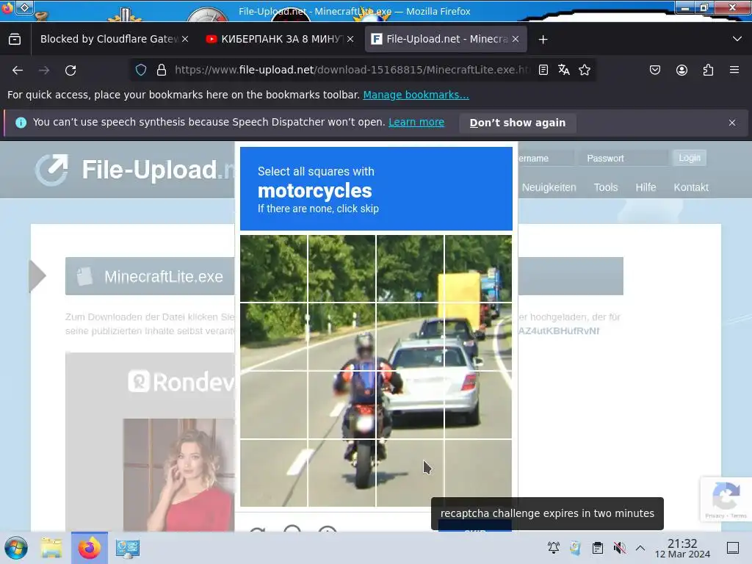This screenshot has height=564, width=752.
Task: Click the Don't show again button
Action: (x=518, y=123)
